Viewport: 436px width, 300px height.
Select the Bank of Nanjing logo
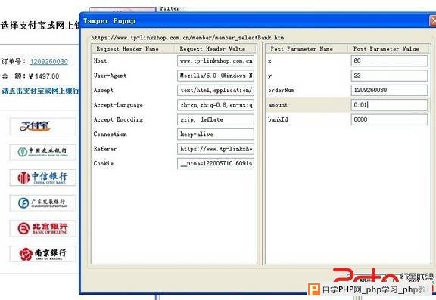click(x=42, y=254)
